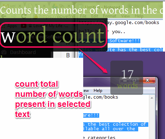Screen dimensions: 165x139
Task: Minimize the lower Notepad window
Action: click(x=125, y=80)
